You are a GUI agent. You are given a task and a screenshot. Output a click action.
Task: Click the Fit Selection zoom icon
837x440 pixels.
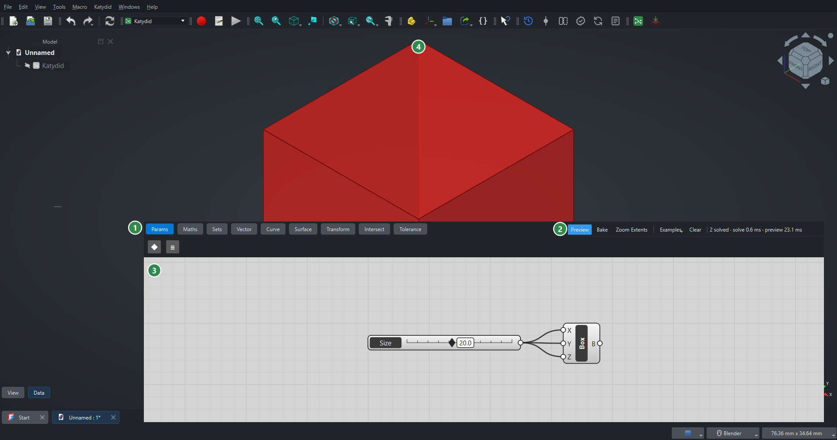276,21
